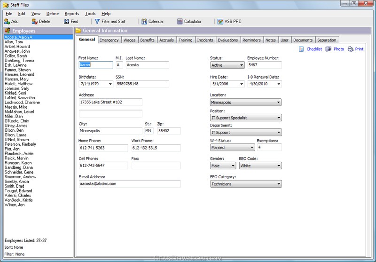Click the Employee Number field
Screen dimensions: 376x262
tap(265, 65)
